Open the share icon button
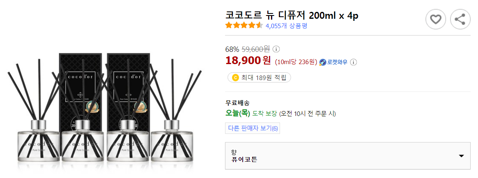Image resolution: width=478 pixels, height=178 pixels. click(x=460, y=20)
